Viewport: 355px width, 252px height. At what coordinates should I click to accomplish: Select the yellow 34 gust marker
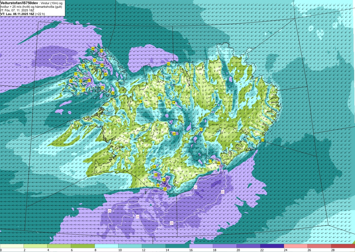[156, 175]
